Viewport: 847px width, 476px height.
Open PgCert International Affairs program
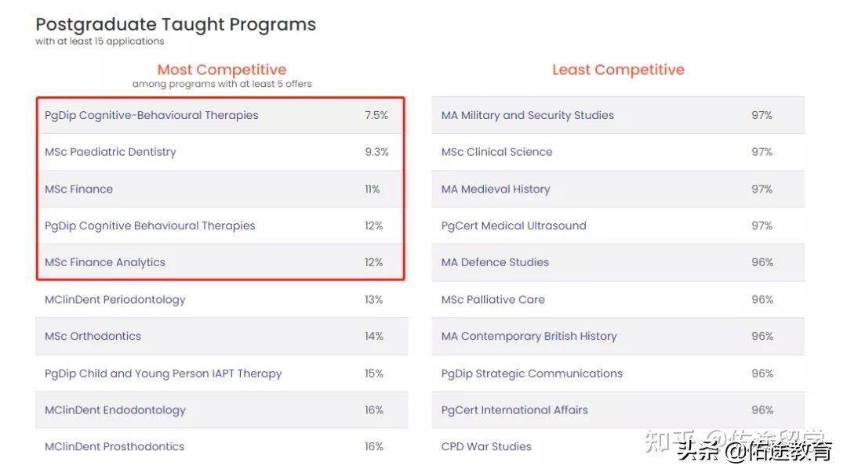514,410
